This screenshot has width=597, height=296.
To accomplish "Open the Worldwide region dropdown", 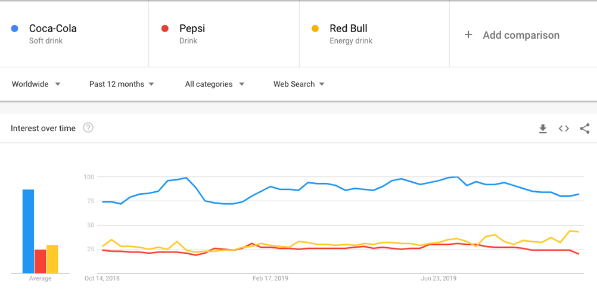I will [36, 84].
